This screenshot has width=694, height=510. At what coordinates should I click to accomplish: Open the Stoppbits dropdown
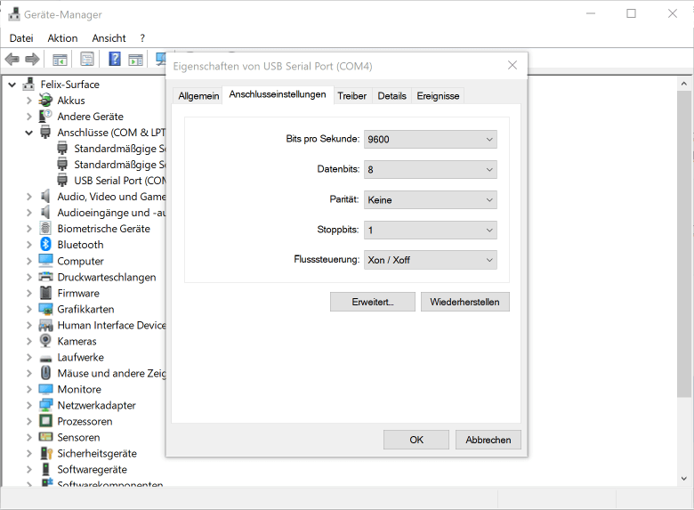(431, 230)
